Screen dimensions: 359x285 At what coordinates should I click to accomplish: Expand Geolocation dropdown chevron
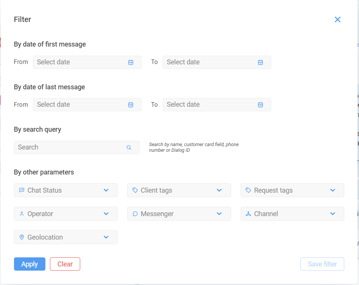[106, 237]
